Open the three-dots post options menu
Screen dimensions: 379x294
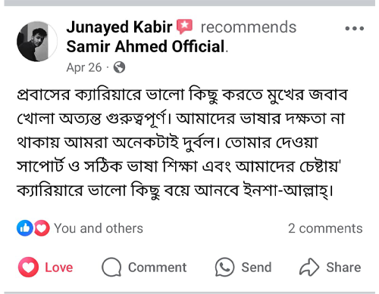(355, 29)
